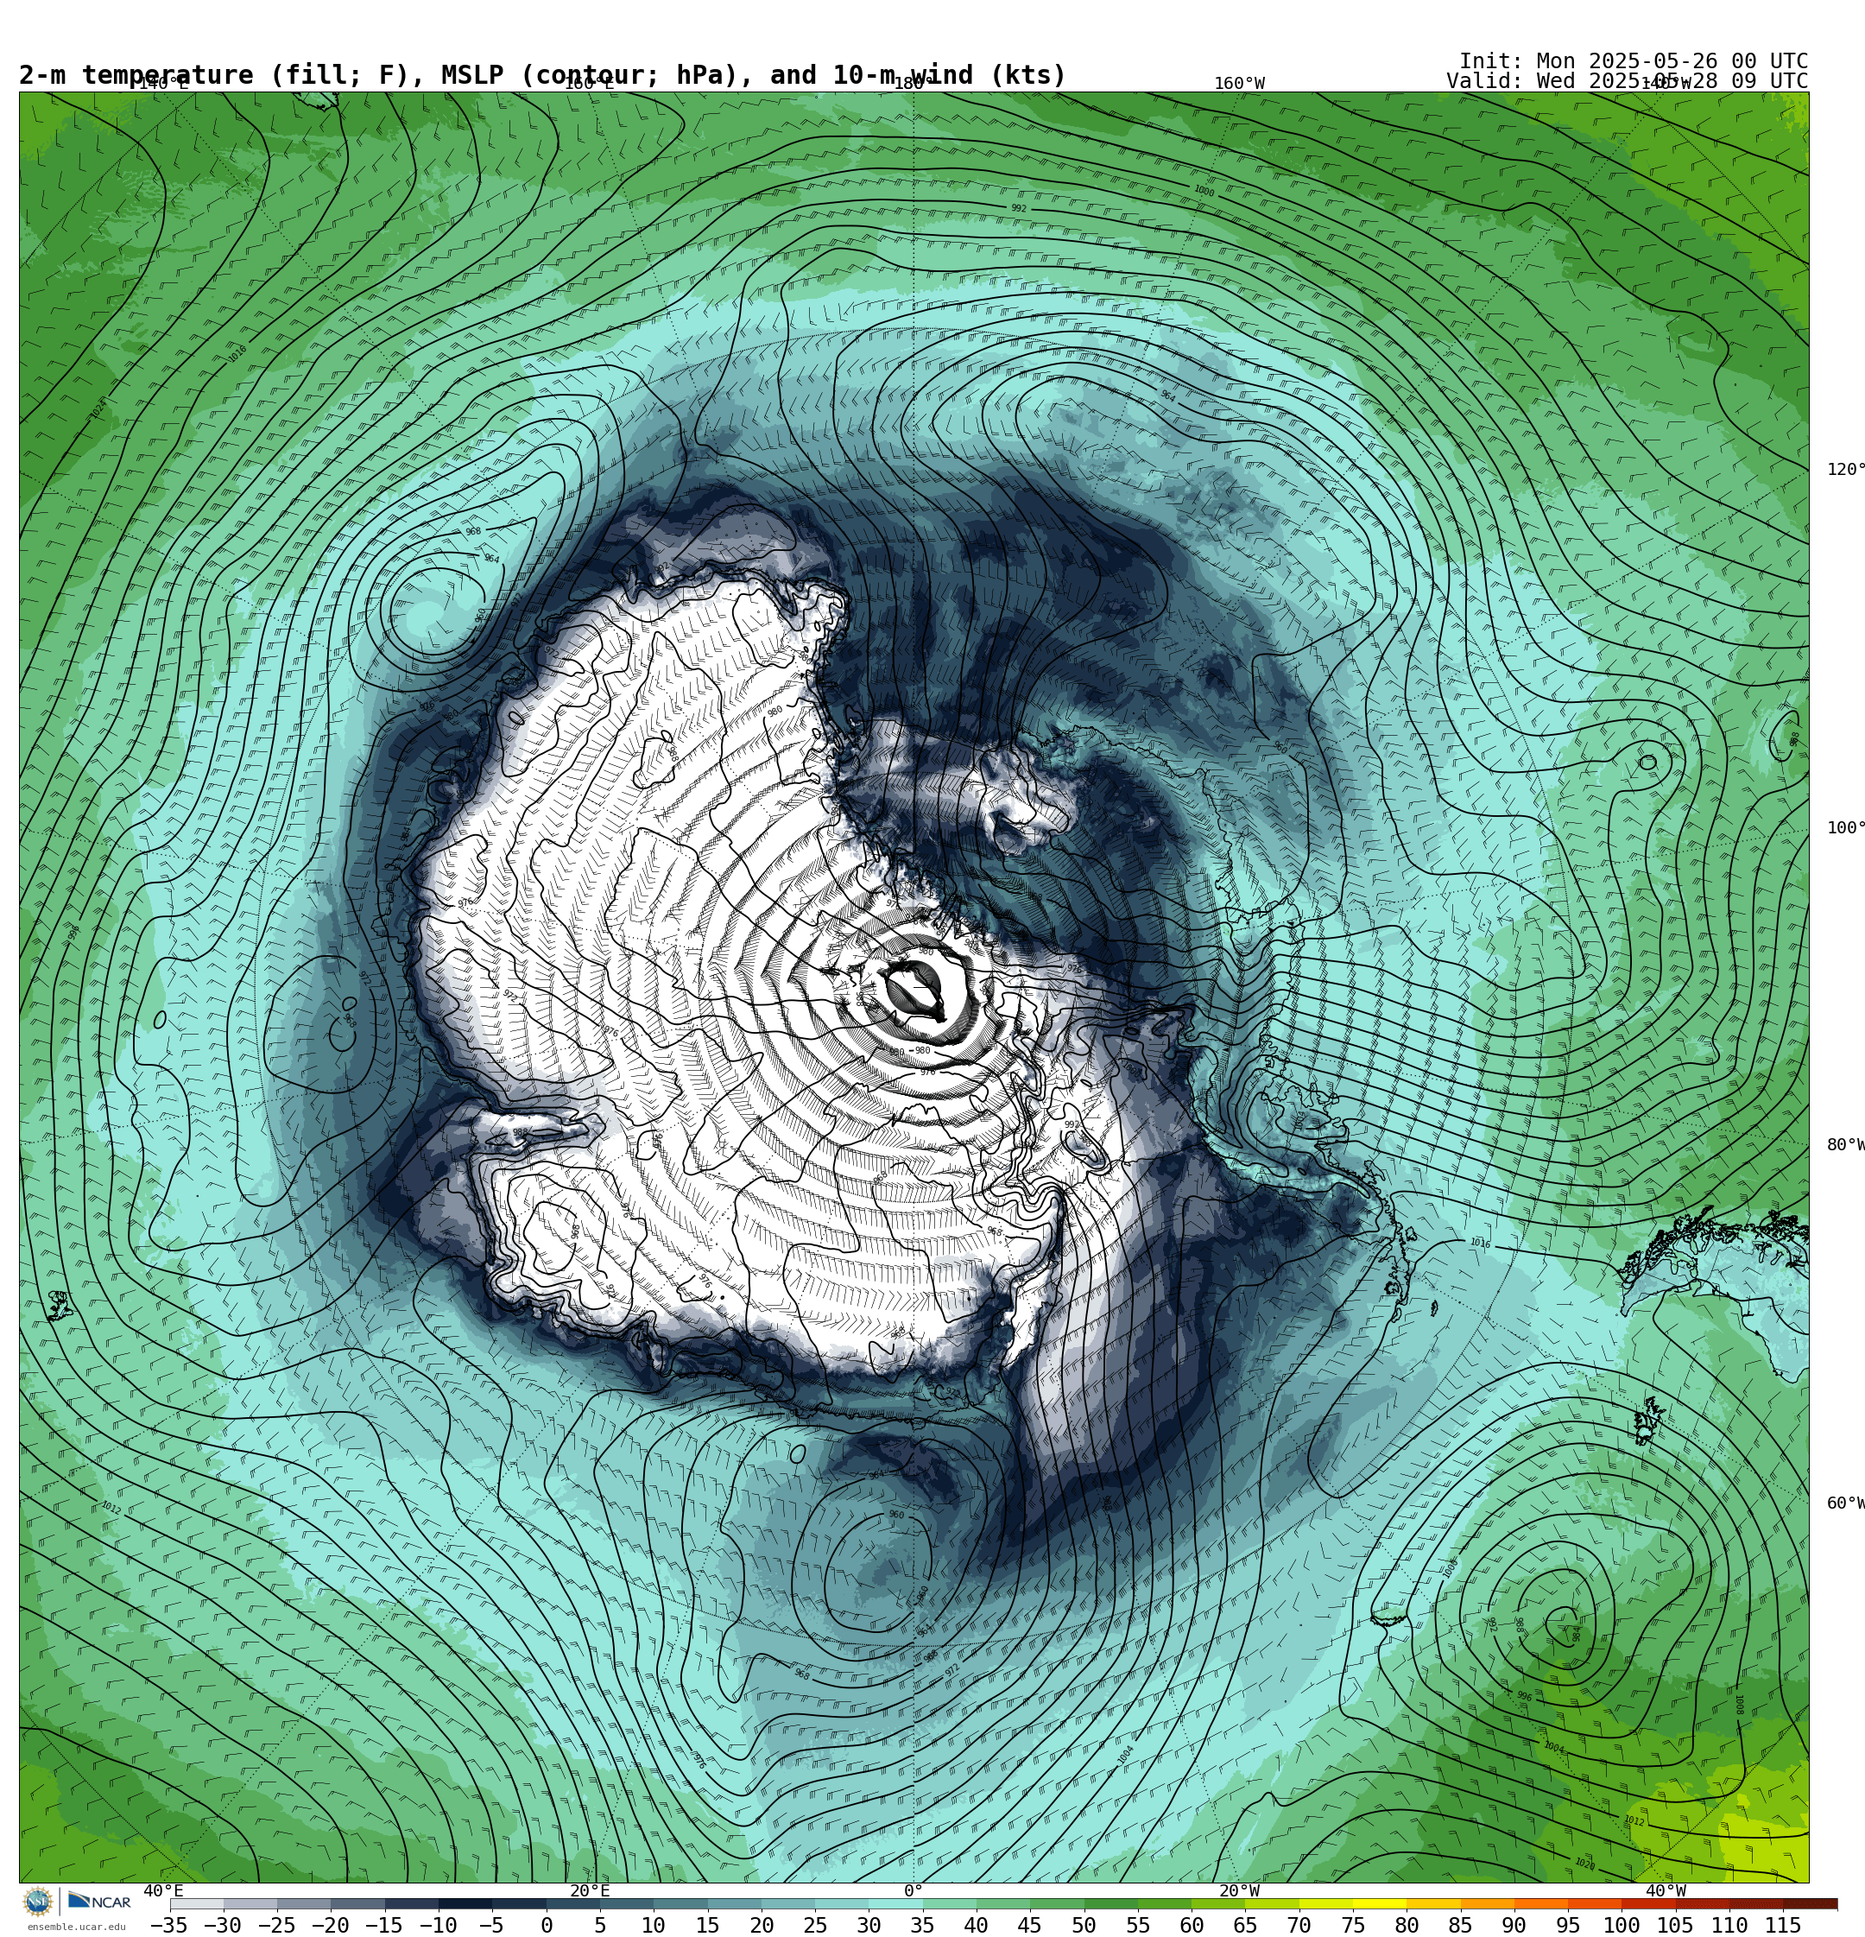
Task: Click the 20°E longitude label at bottom
Action: tap(589, 1891)
